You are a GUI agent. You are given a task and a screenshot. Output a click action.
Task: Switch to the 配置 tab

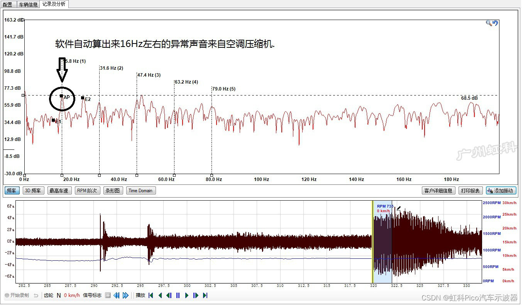pyautogui.click(x=7, y=5)
